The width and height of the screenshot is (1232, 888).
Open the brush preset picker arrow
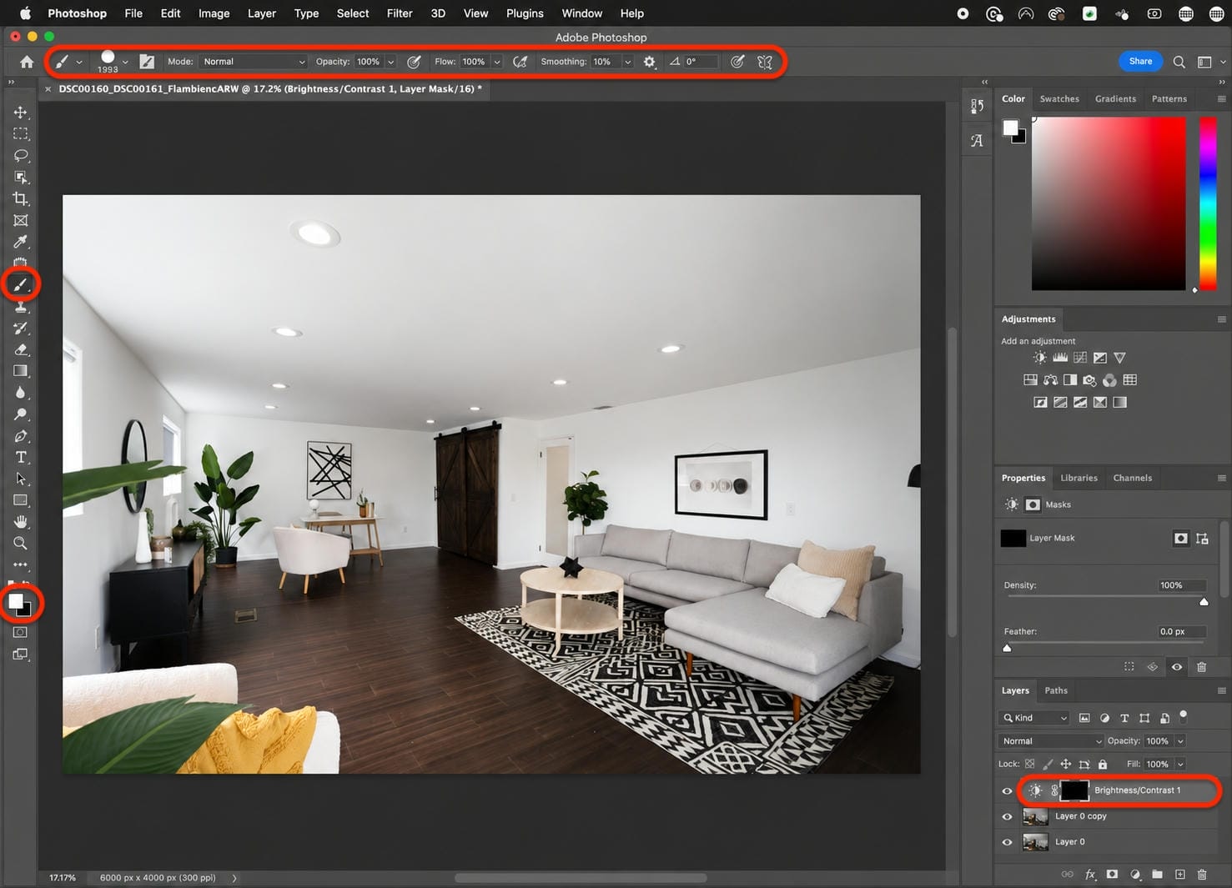125,62
